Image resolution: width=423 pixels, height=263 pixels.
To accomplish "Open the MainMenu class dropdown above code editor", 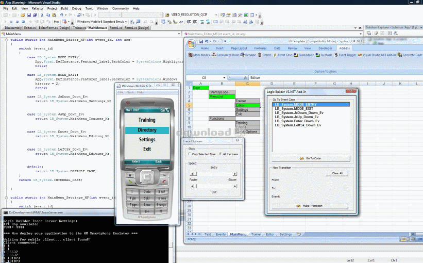I will [x=179, y=34].
